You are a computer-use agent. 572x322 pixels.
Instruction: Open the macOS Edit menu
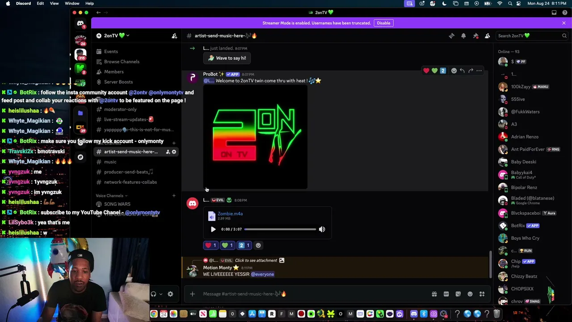click(40, 4)
